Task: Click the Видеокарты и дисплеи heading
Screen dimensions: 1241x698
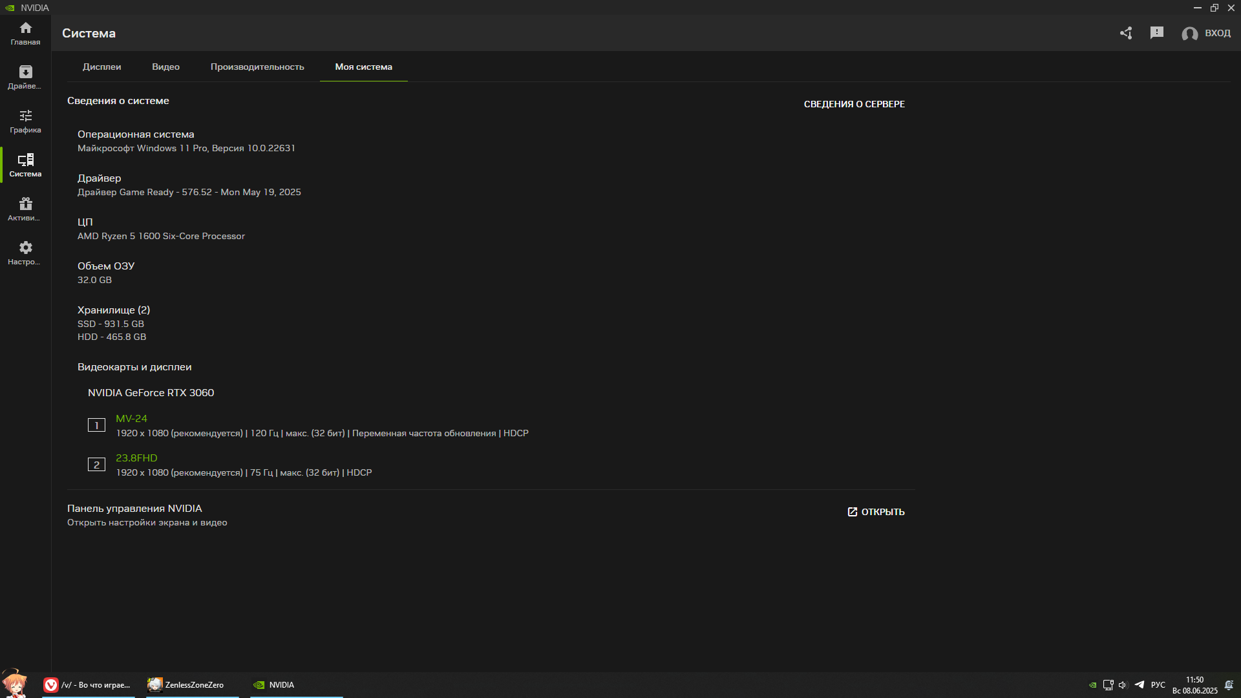Action: coord(134,367)
